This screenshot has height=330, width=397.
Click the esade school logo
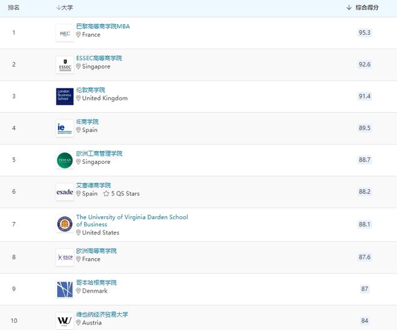click(65, 192)
